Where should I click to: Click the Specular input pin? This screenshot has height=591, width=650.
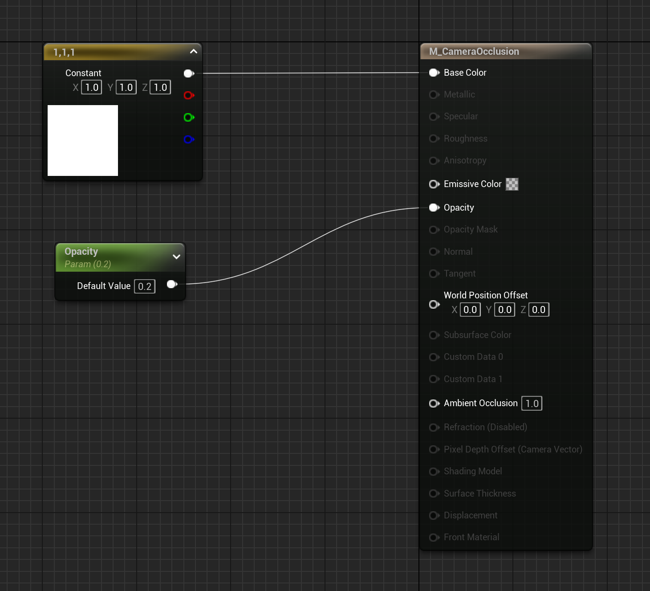(435, 116)
